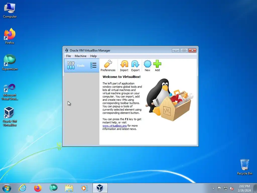
Task: Select the Recycle Bin icon
Action: click(x=244, y=167)
